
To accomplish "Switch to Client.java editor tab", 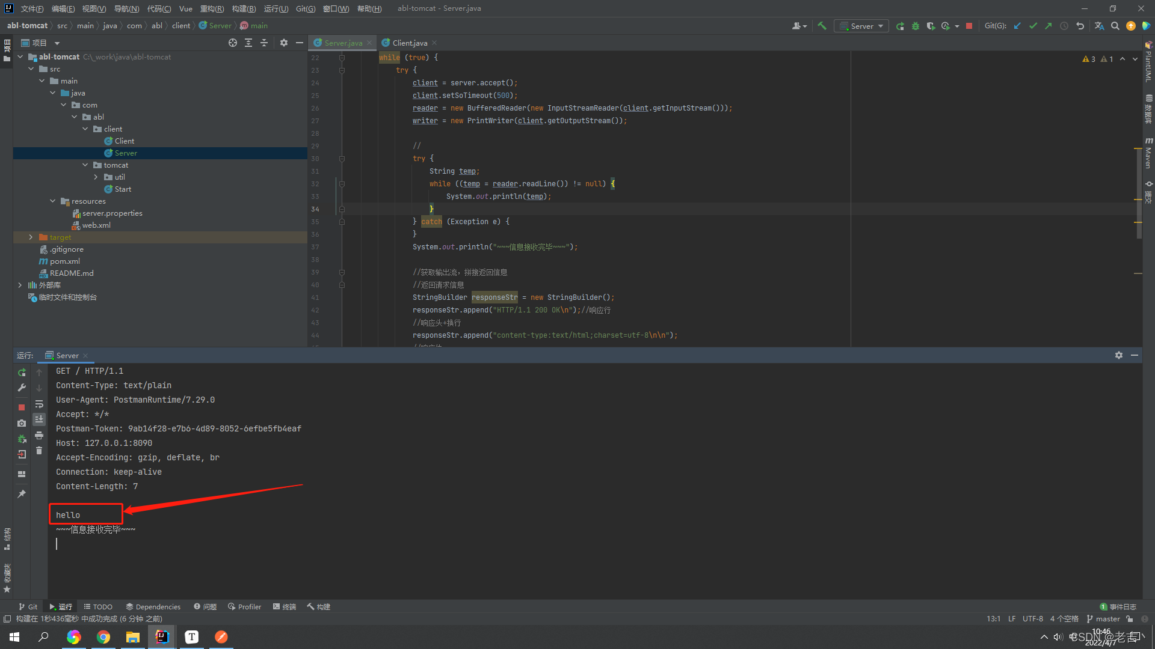I will [409, 43].
